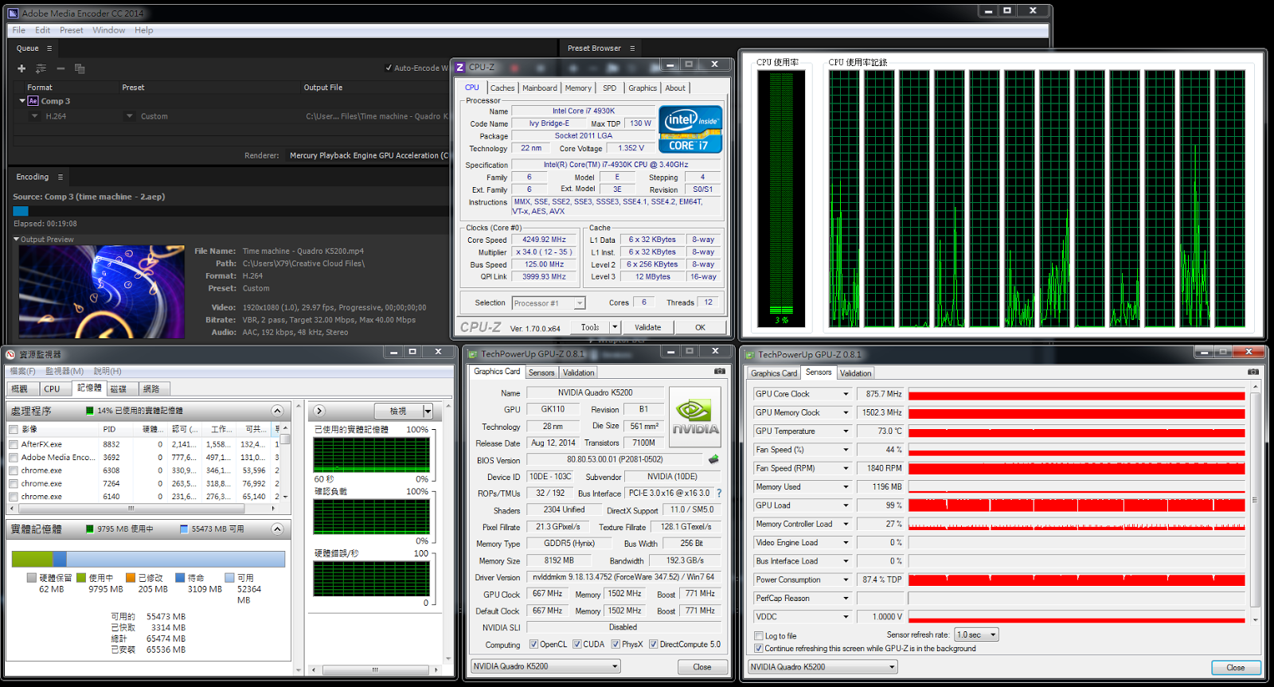Click the Tools button in CPU-Z
The width and height of the screenshot is (1274, 687).
590,327
